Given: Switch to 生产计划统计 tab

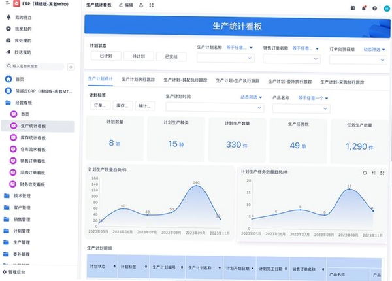Looking at the screenshot, I should [100, 79].
